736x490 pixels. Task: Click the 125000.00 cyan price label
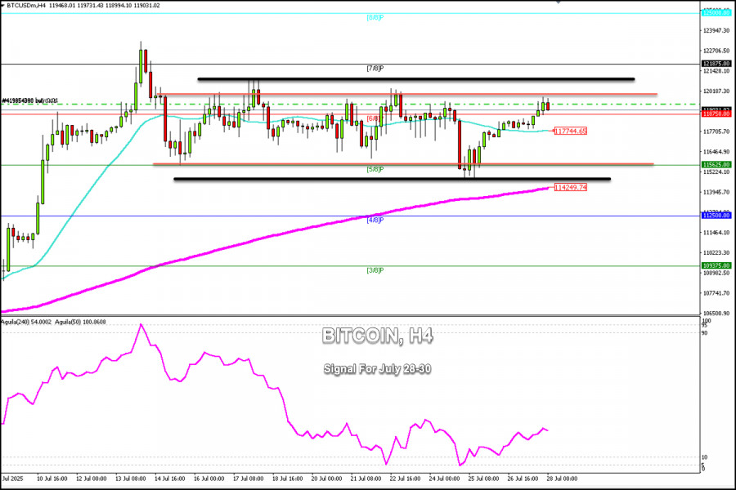[716, 13]
